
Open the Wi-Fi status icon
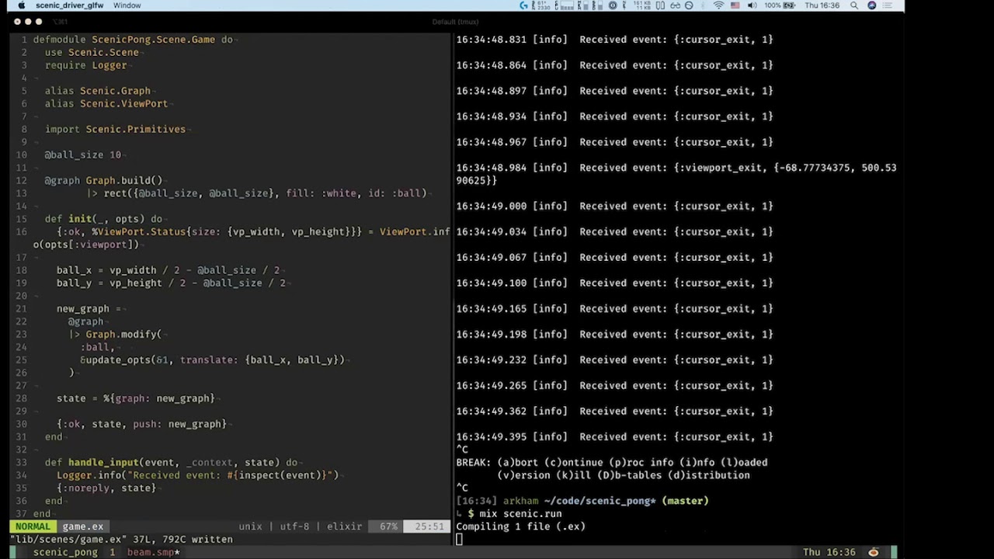click(x=718, y=5)
